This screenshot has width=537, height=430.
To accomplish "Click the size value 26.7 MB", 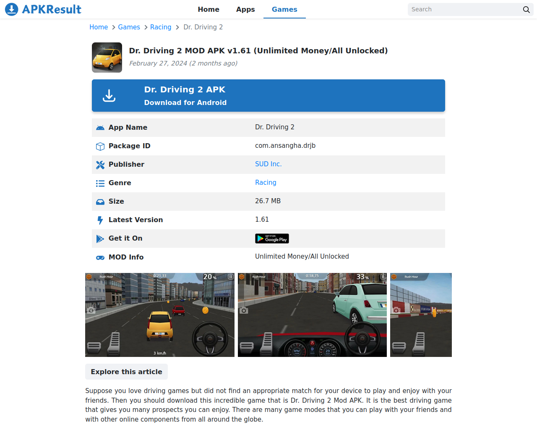I will [268, 201].
